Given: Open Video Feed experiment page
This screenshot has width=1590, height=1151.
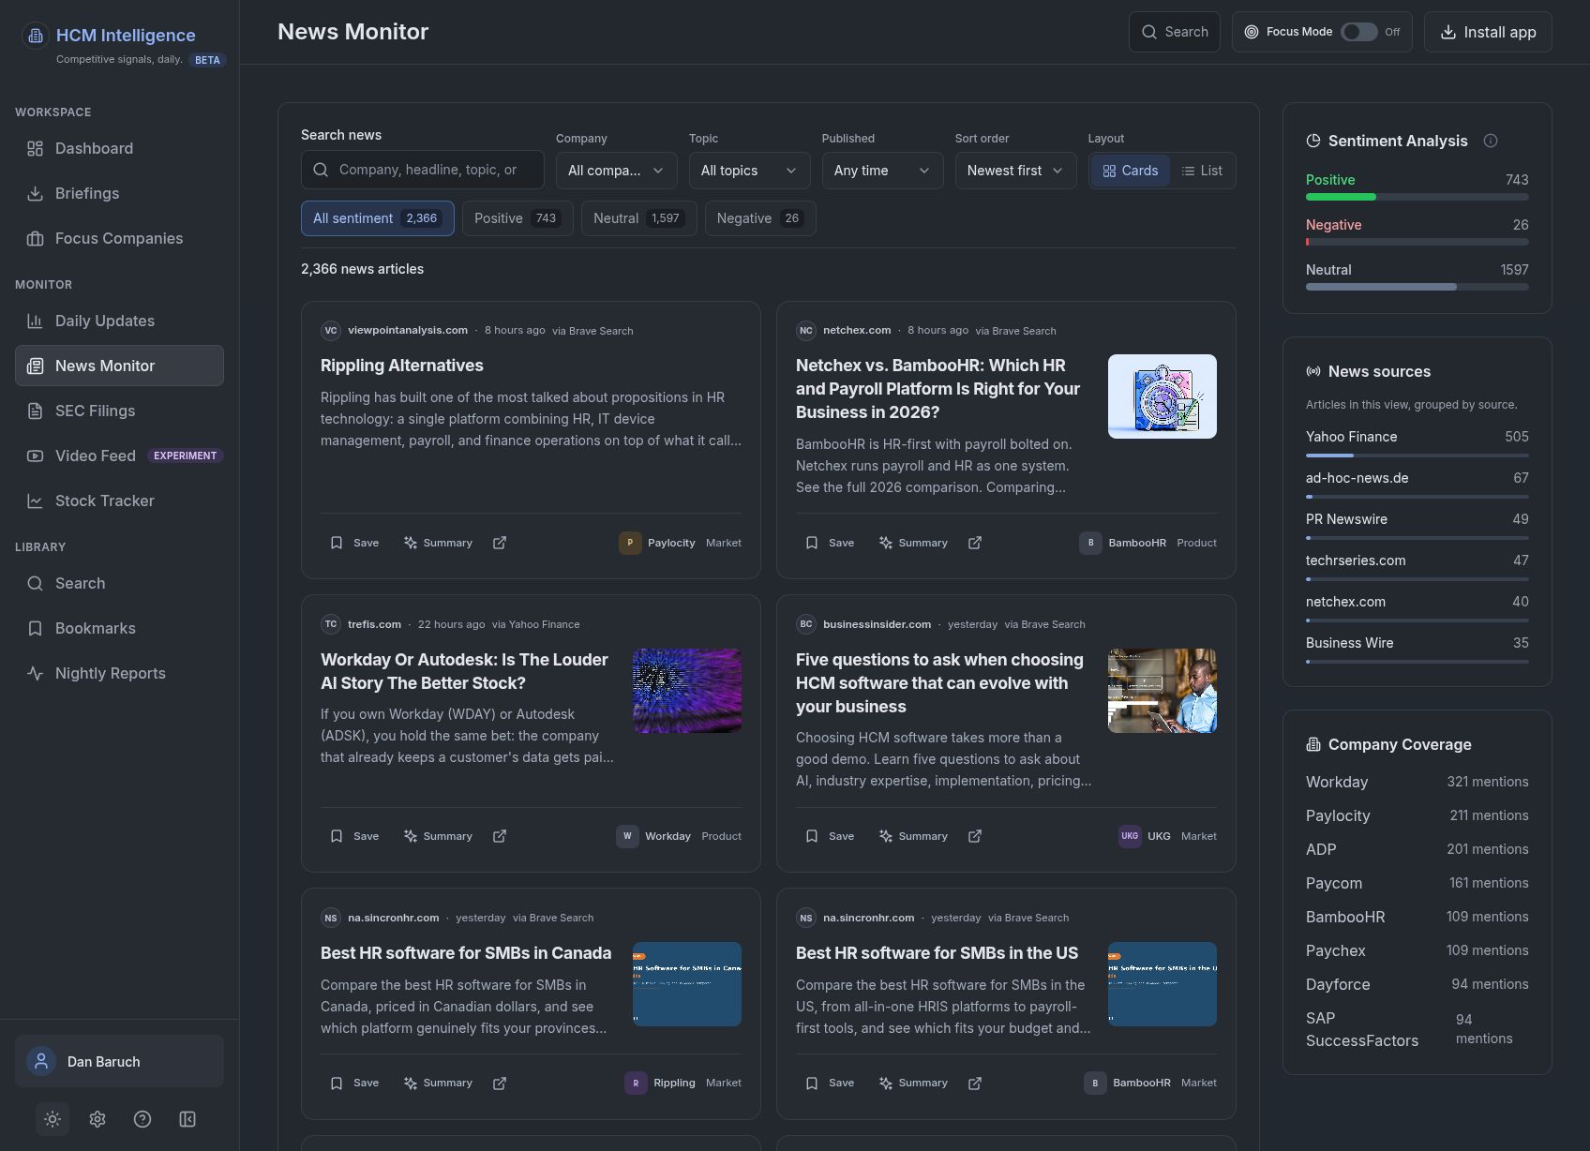Looking at the screenshot, I should (119, 456).
